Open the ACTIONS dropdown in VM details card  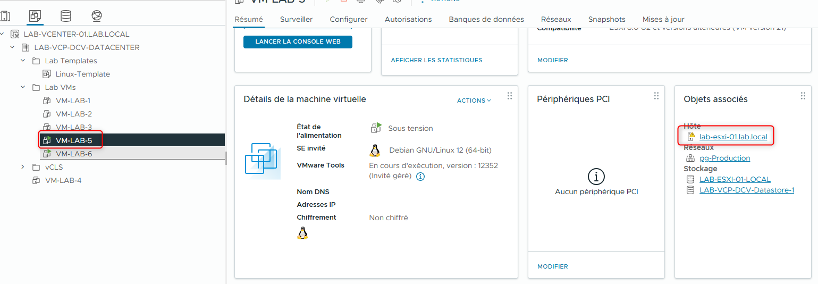[x=474, y=101]
